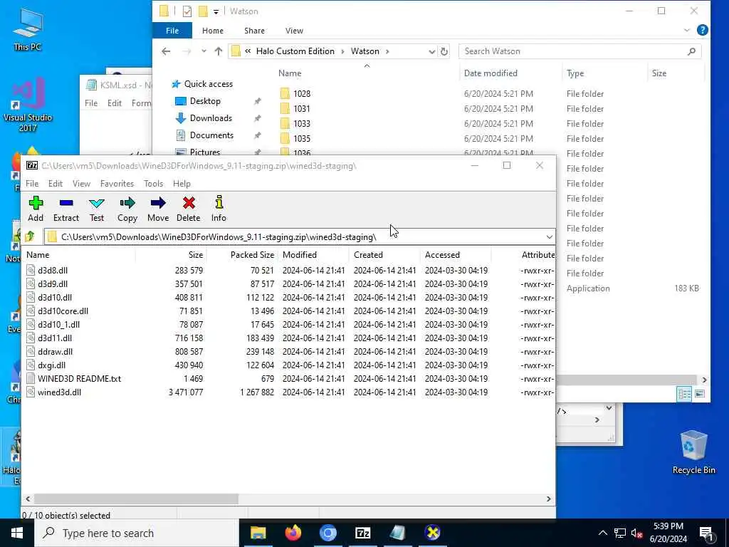The height and width of the screenshot is (547, 729).
Task: Go up one folder level in 7-Zip
Action: pyautogui.click(x=31, y=236)
